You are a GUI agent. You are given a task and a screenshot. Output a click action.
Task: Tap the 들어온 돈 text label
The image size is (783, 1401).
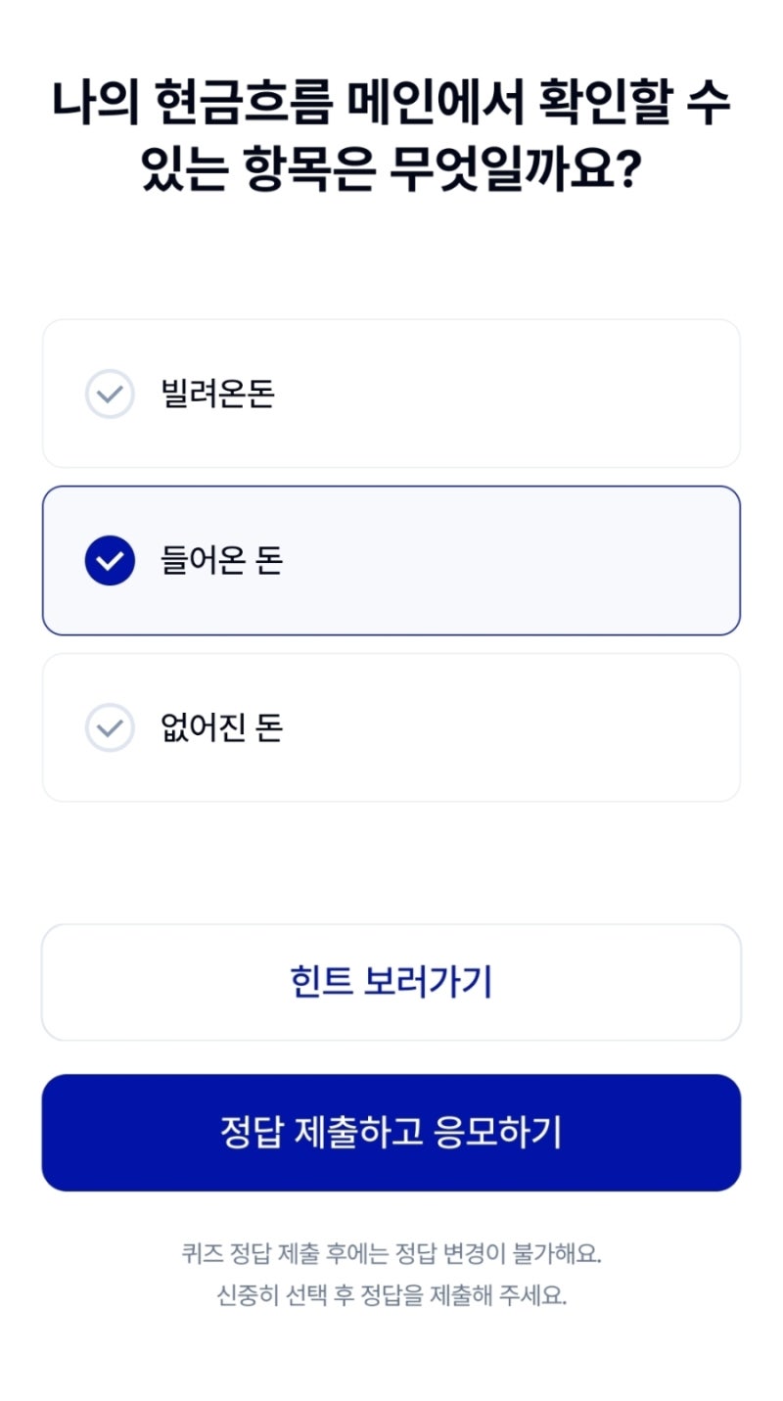coord(221,561)
